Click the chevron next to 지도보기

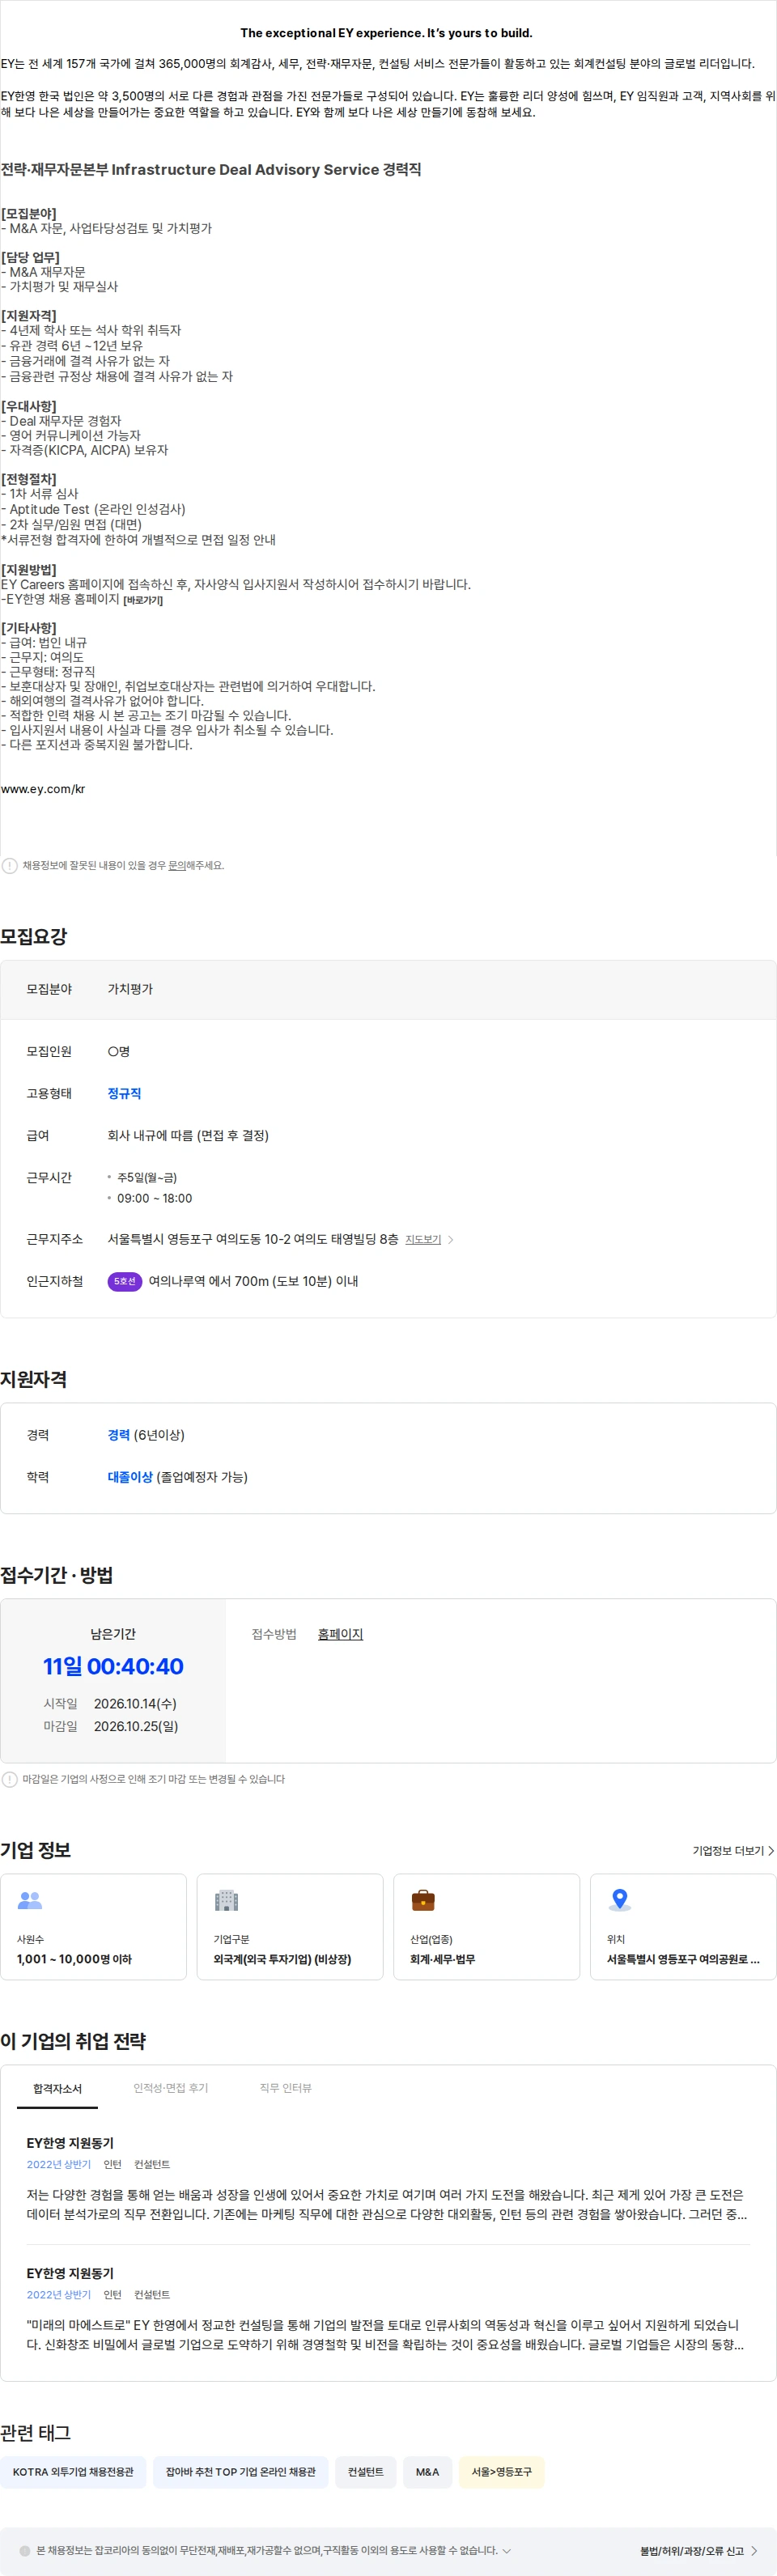[451, 1239]
